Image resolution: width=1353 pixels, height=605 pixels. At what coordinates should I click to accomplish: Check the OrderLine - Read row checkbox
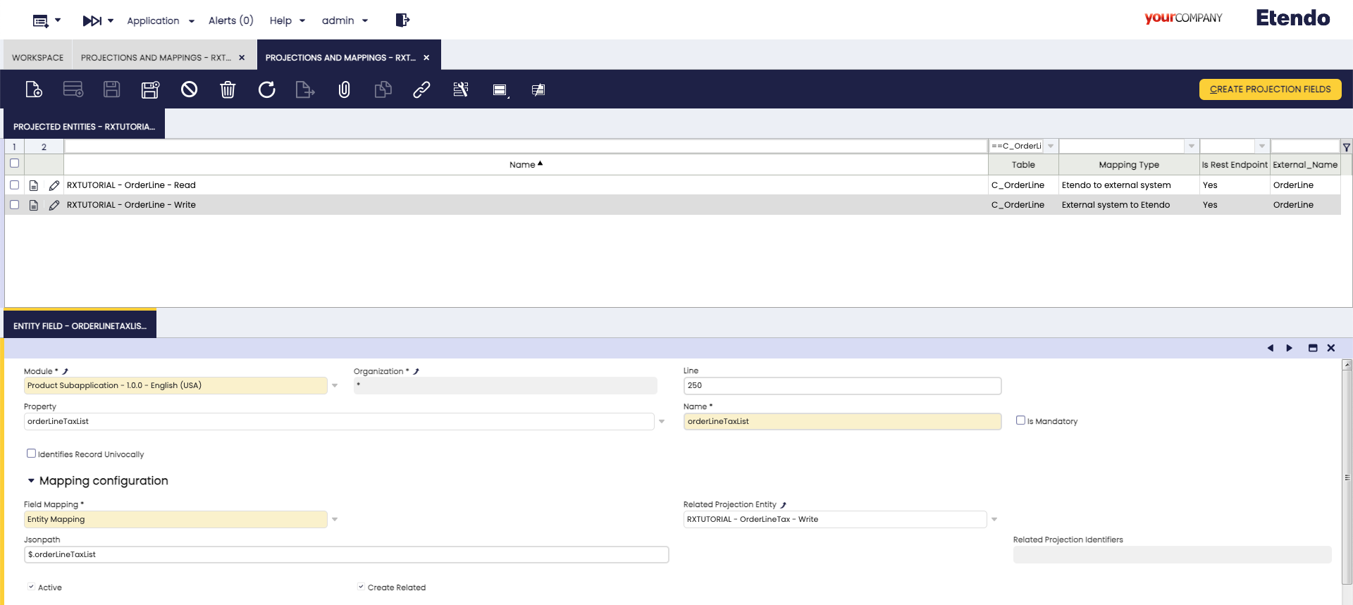(14, 185)
